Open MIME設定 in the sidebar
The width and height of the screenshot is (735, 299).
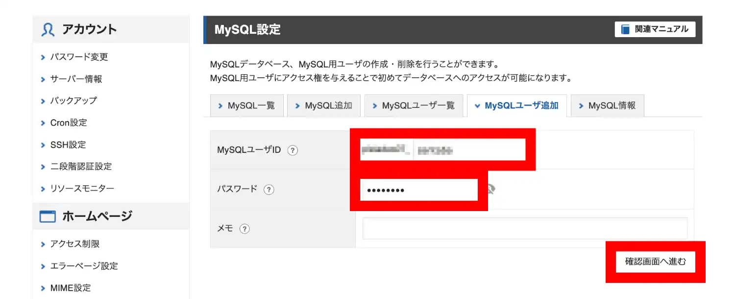[71, 288]
